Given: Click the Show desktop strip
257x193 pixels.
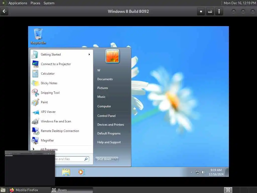Looking at the screenshot, I should [x=227, y=172].
